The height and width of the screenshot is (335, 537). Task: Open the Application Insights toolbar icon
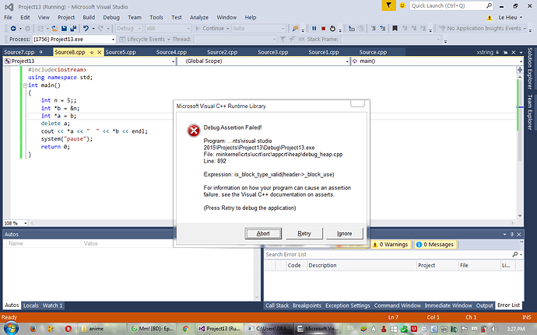(443, 29)
